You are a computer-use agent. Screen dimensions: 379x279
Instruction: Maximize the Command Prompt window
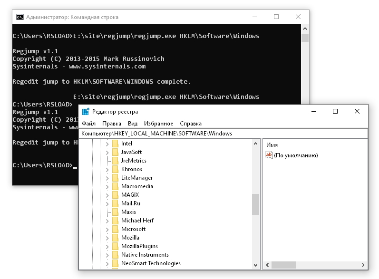coord(276,17)
